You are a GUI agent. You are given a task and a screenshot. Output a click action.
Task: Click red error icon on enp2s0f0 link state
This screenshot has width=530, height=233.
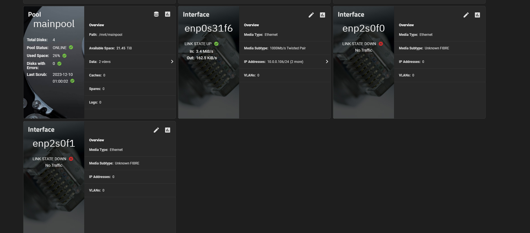381,44
